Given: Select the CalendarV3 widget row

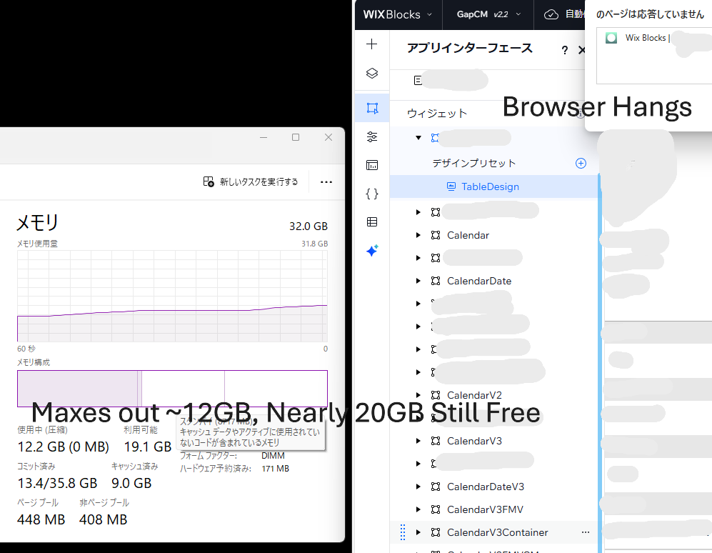Looking at the screenshot, I should [493, 441].
